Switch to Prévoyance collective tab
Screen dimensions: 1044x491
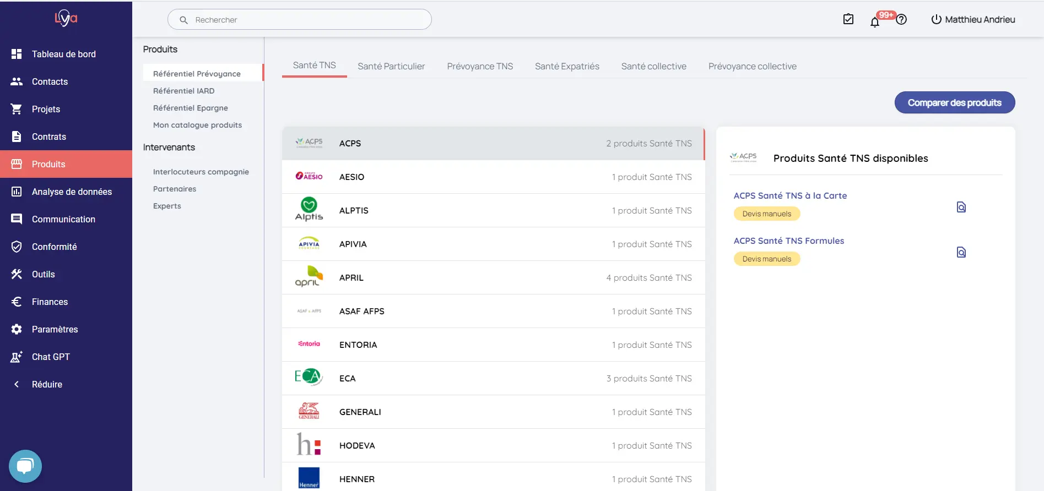[753, 66]
